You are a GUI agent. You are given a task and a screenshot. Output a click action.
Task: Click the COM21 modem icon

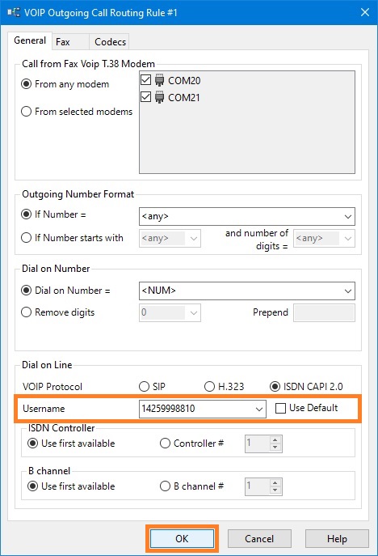click(x=159, y=97)
